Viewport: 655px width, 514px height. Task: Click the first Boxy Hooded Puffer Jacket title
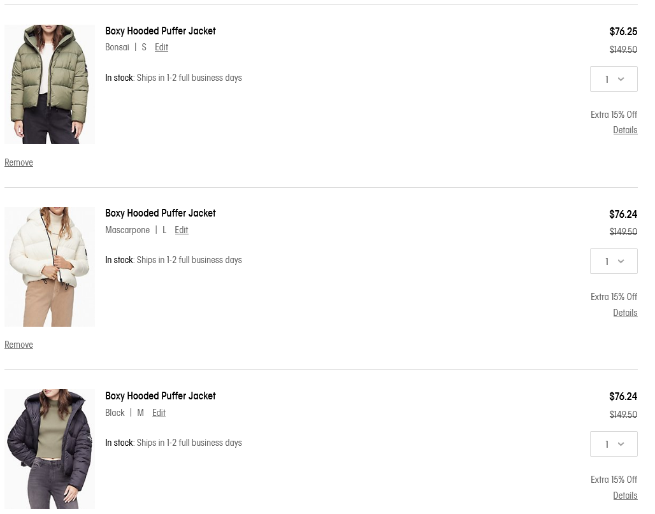(x=161, y=31)
